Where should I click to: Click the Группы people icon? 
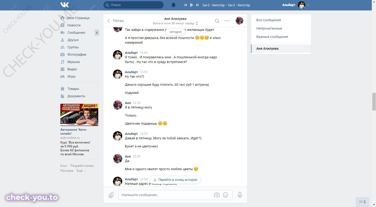pyautogui.click(x=62, y=47)
